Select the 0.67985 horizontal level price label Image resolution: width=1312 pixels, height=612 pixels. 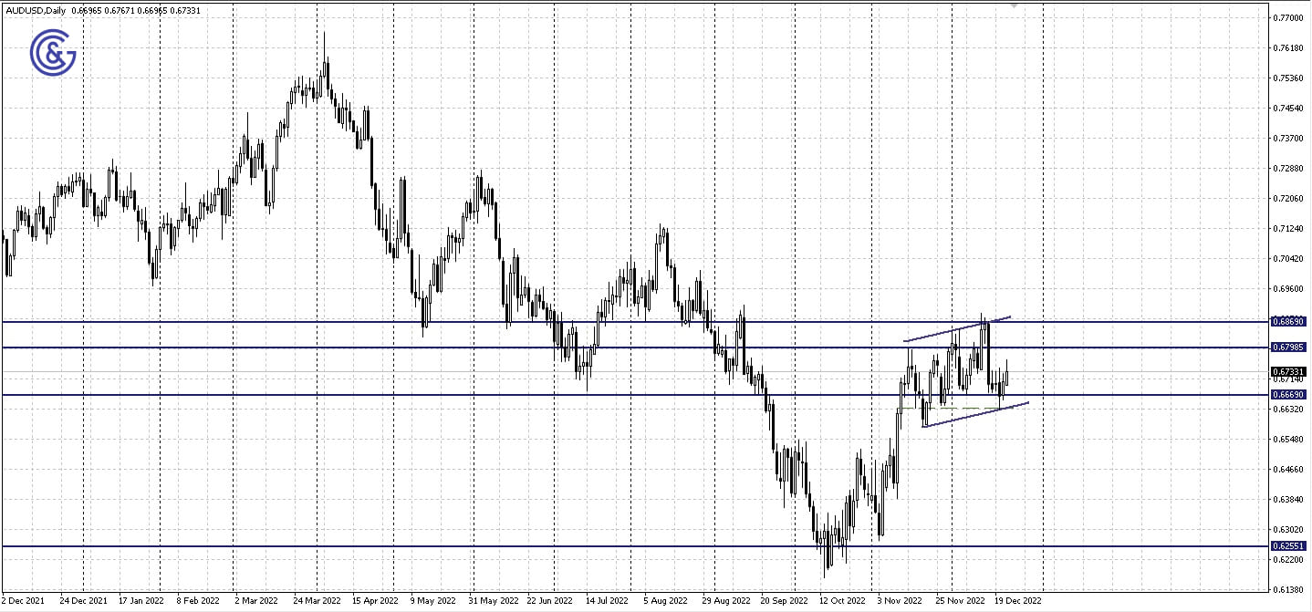(1288, 347)
